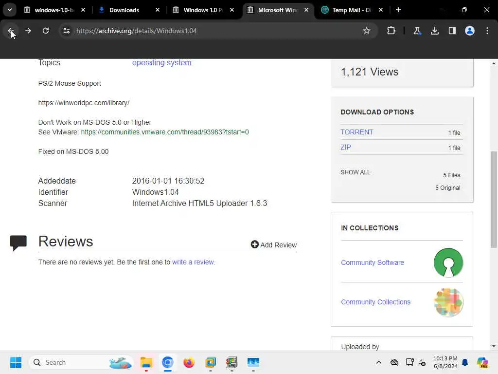498x374 pixels.
Task: Click the Windows1.04 identifier value
Action: click(155, 192)
